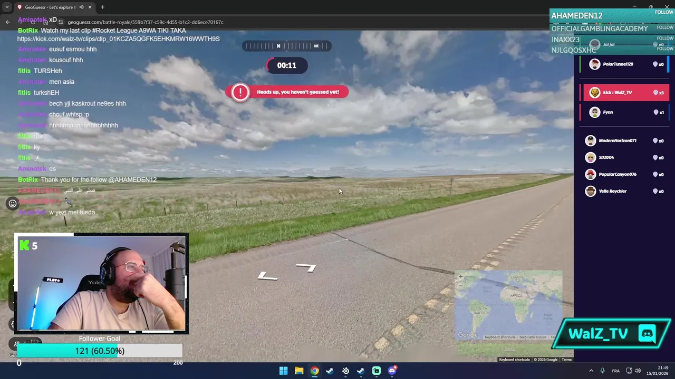675x379 pixels.
Task: Close the GeoGuessr browser tab
Action: (x=90, y=7)
